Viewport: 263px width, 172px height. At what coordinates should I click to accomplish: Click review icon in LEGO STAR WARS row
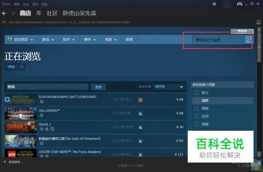point(140,155)
